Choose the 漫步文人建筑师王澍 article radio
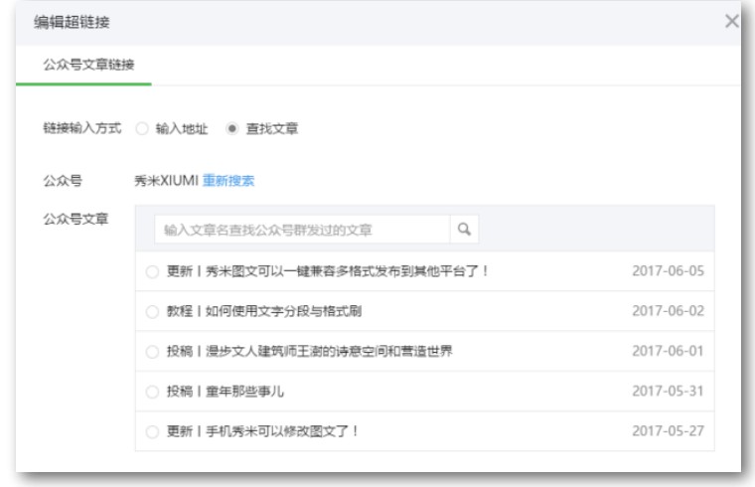 point(152,352)
